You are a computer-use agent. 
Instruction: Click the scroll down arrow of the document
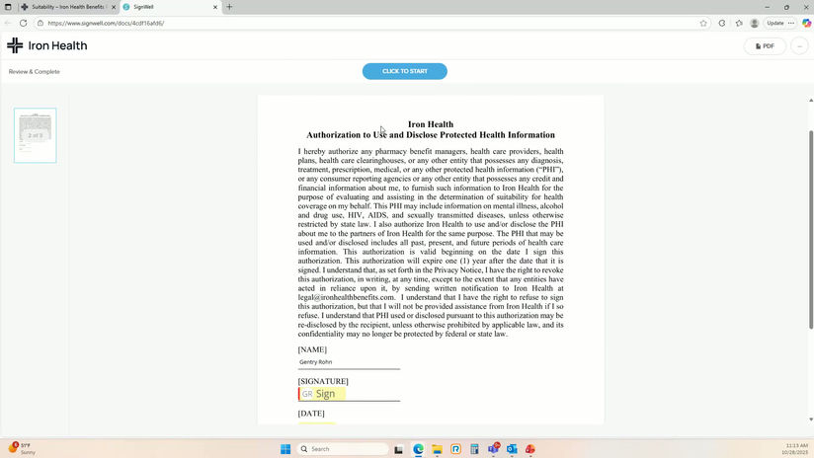coord(811,420)
